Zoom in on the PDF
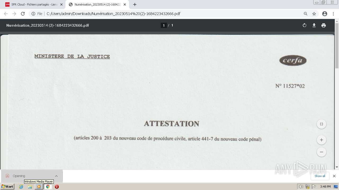Image resolution: width=339 pixels, height=190 pixels. (322, 140)
